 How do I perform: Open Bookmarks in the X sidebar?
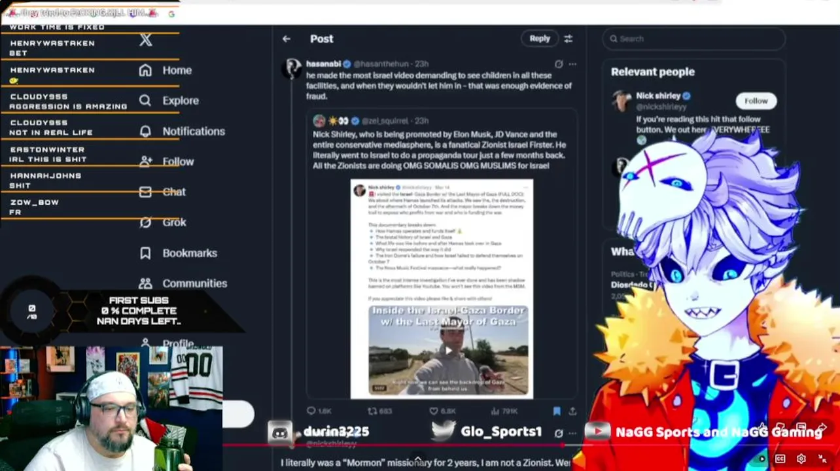click(x=178, y=253)
